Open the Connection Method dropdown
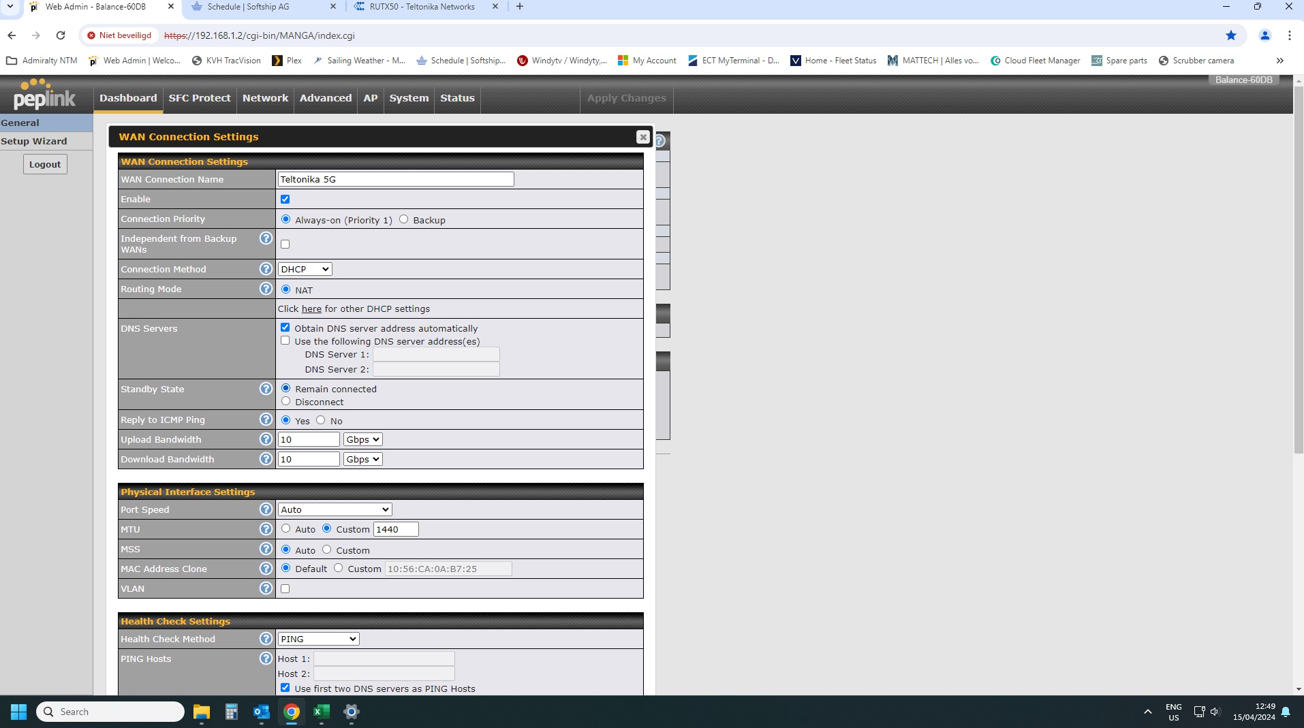This screenshot has height=728, width=1304. (x=305, y=269)
